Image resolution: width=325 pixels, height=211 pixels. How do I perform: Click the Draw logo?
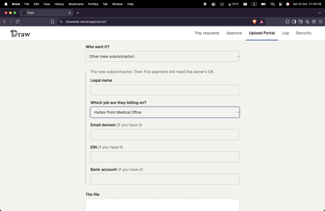click(20, 33)
